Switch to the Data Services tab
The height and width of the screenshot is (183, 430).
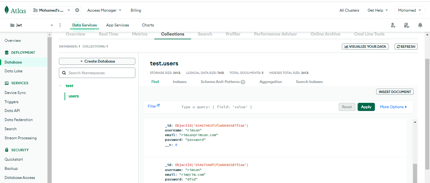coord(85,25)
